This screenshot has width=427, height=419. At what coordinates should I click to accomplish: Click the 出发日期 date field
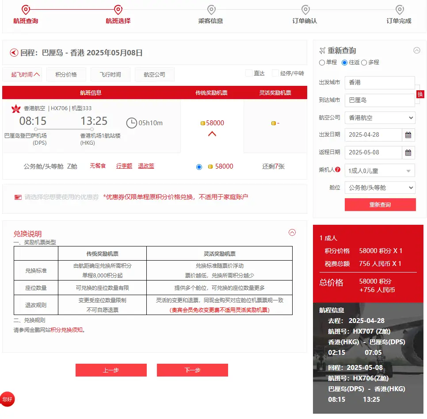point(374,135)
